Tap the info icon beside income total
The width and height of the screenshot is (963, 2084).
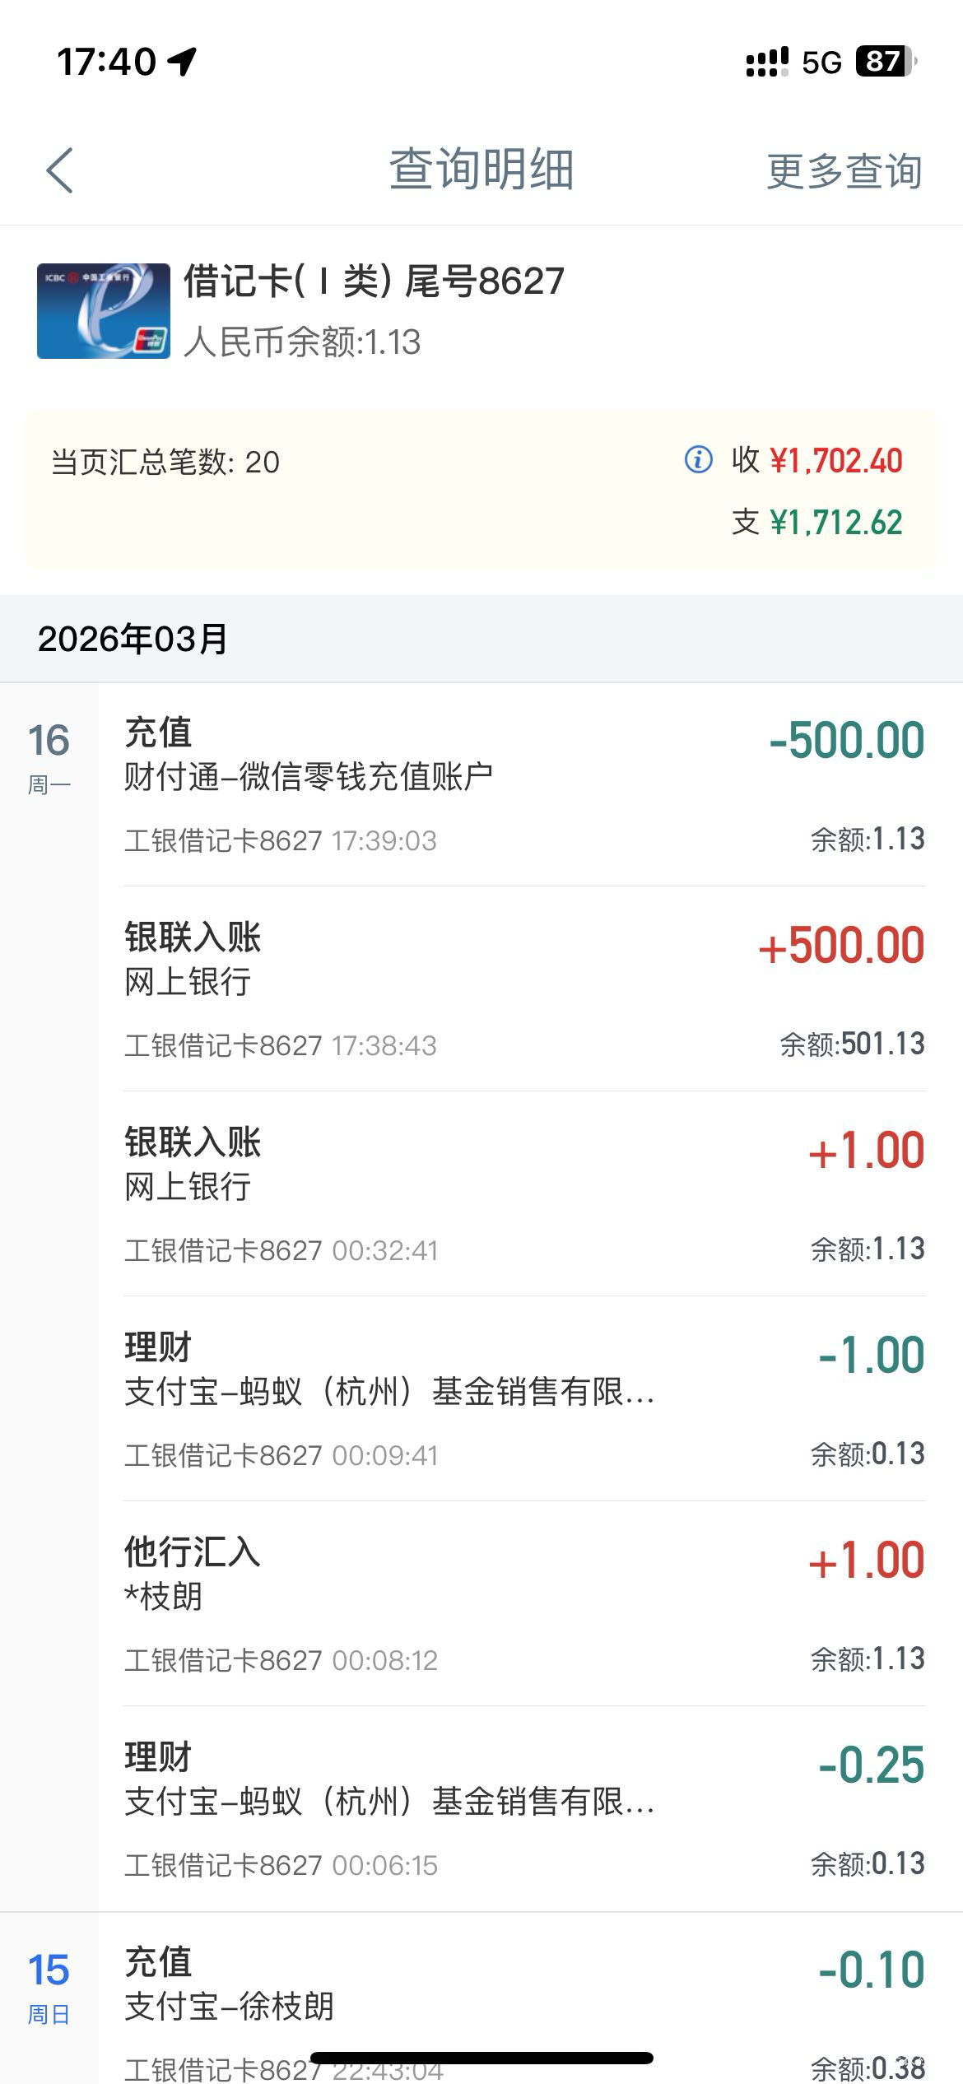point(698,459)
